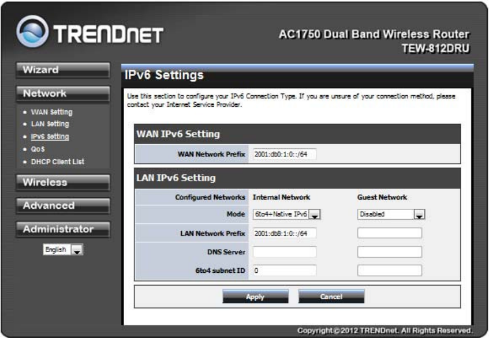
Task: Click the 6to4 subnet ID label
Action: (x=220, y=271)
